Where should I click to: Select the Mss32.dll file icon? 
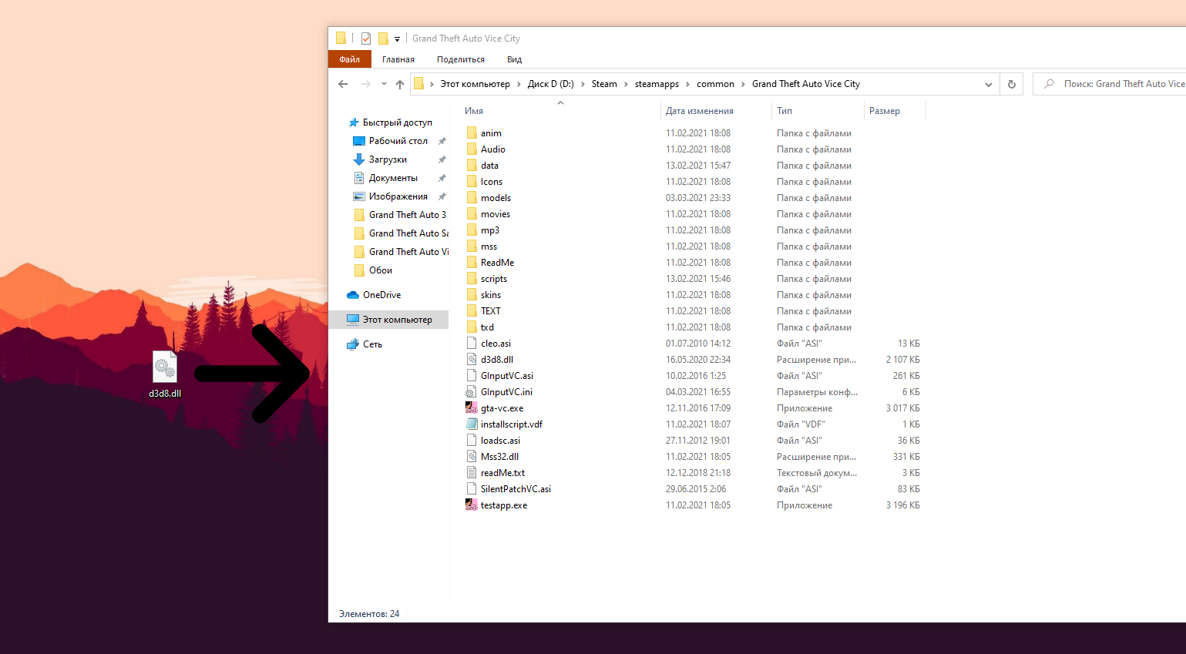(472, 457)
